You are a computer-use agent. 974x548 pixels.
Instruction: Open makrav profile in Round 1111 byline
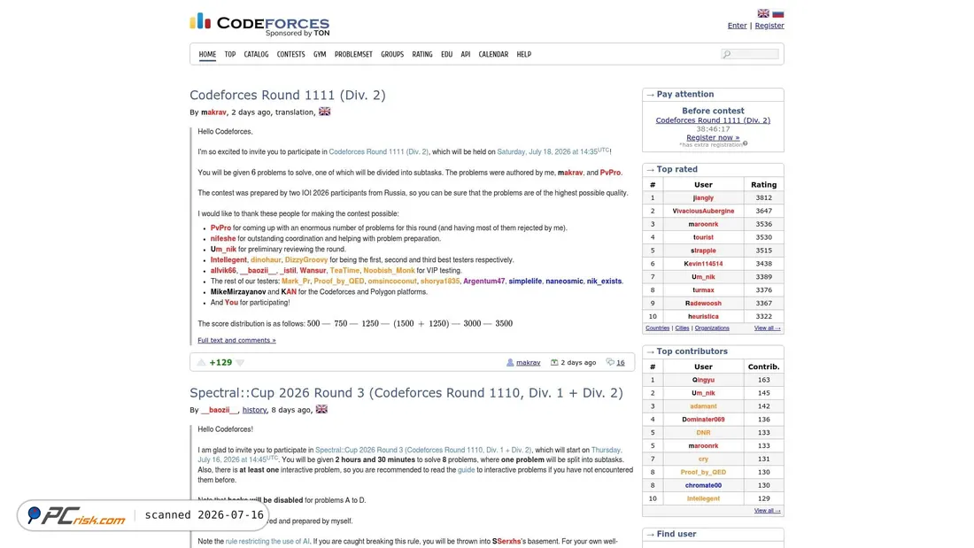213,112
